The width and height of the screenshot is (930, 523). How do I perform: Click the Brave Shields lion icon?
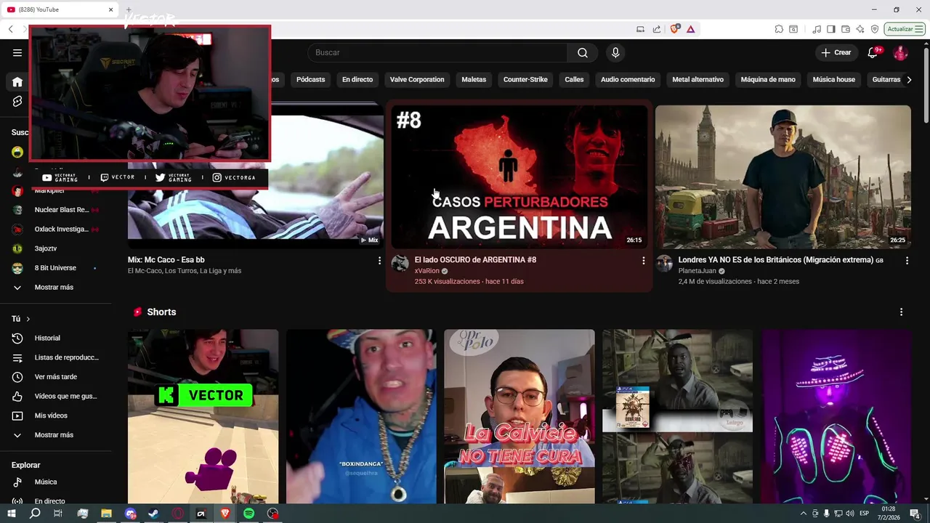[675, 29]
